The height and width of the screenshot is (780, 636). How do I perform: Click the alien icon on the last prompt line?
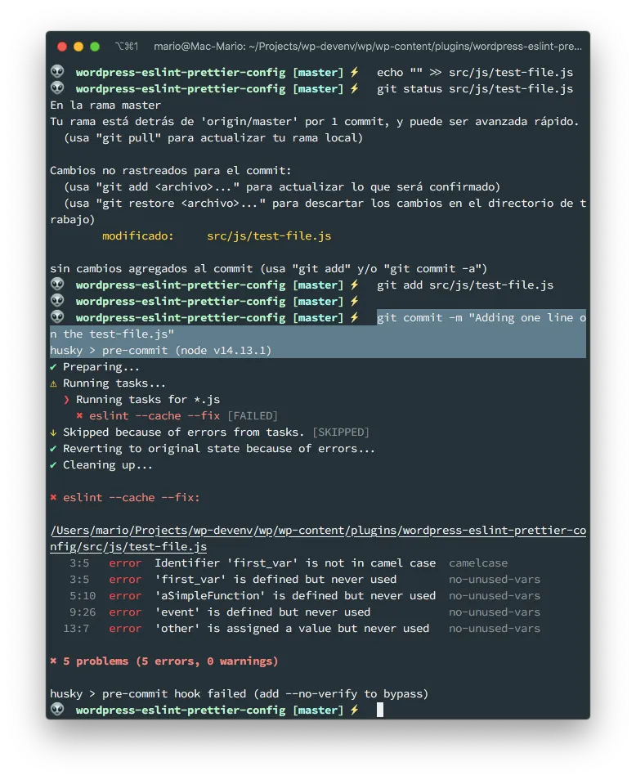58,710
